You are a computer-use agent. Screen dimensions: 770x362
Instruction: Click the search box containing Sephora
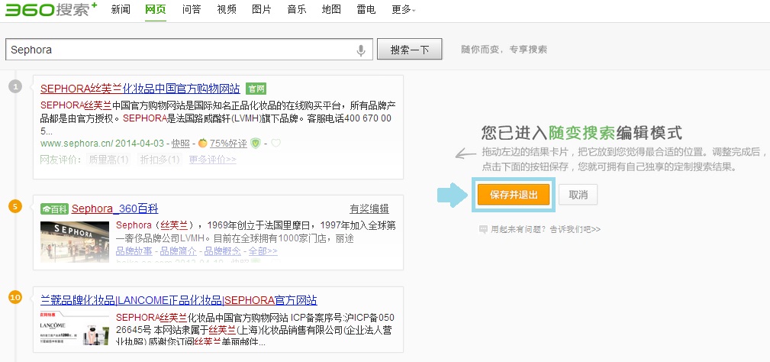(179, 50)
